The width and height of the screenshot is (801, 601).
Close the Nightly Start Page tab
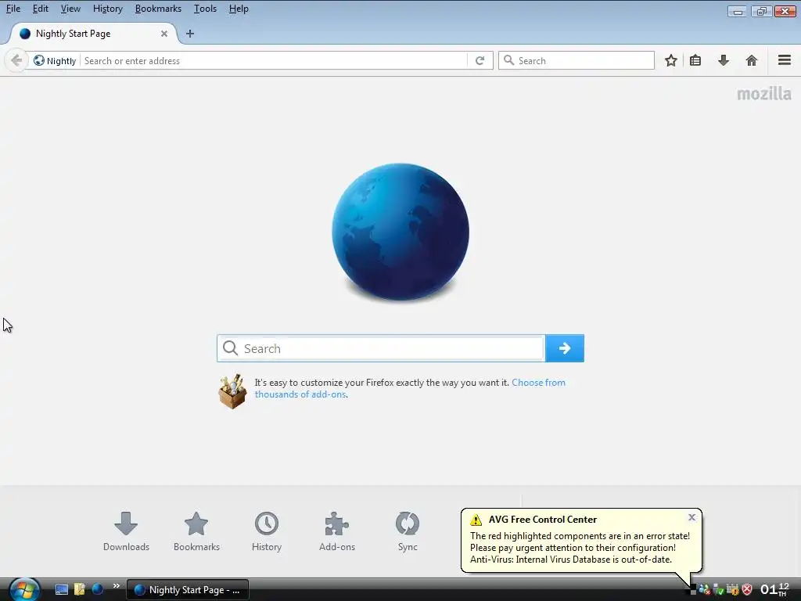point(164,34)
